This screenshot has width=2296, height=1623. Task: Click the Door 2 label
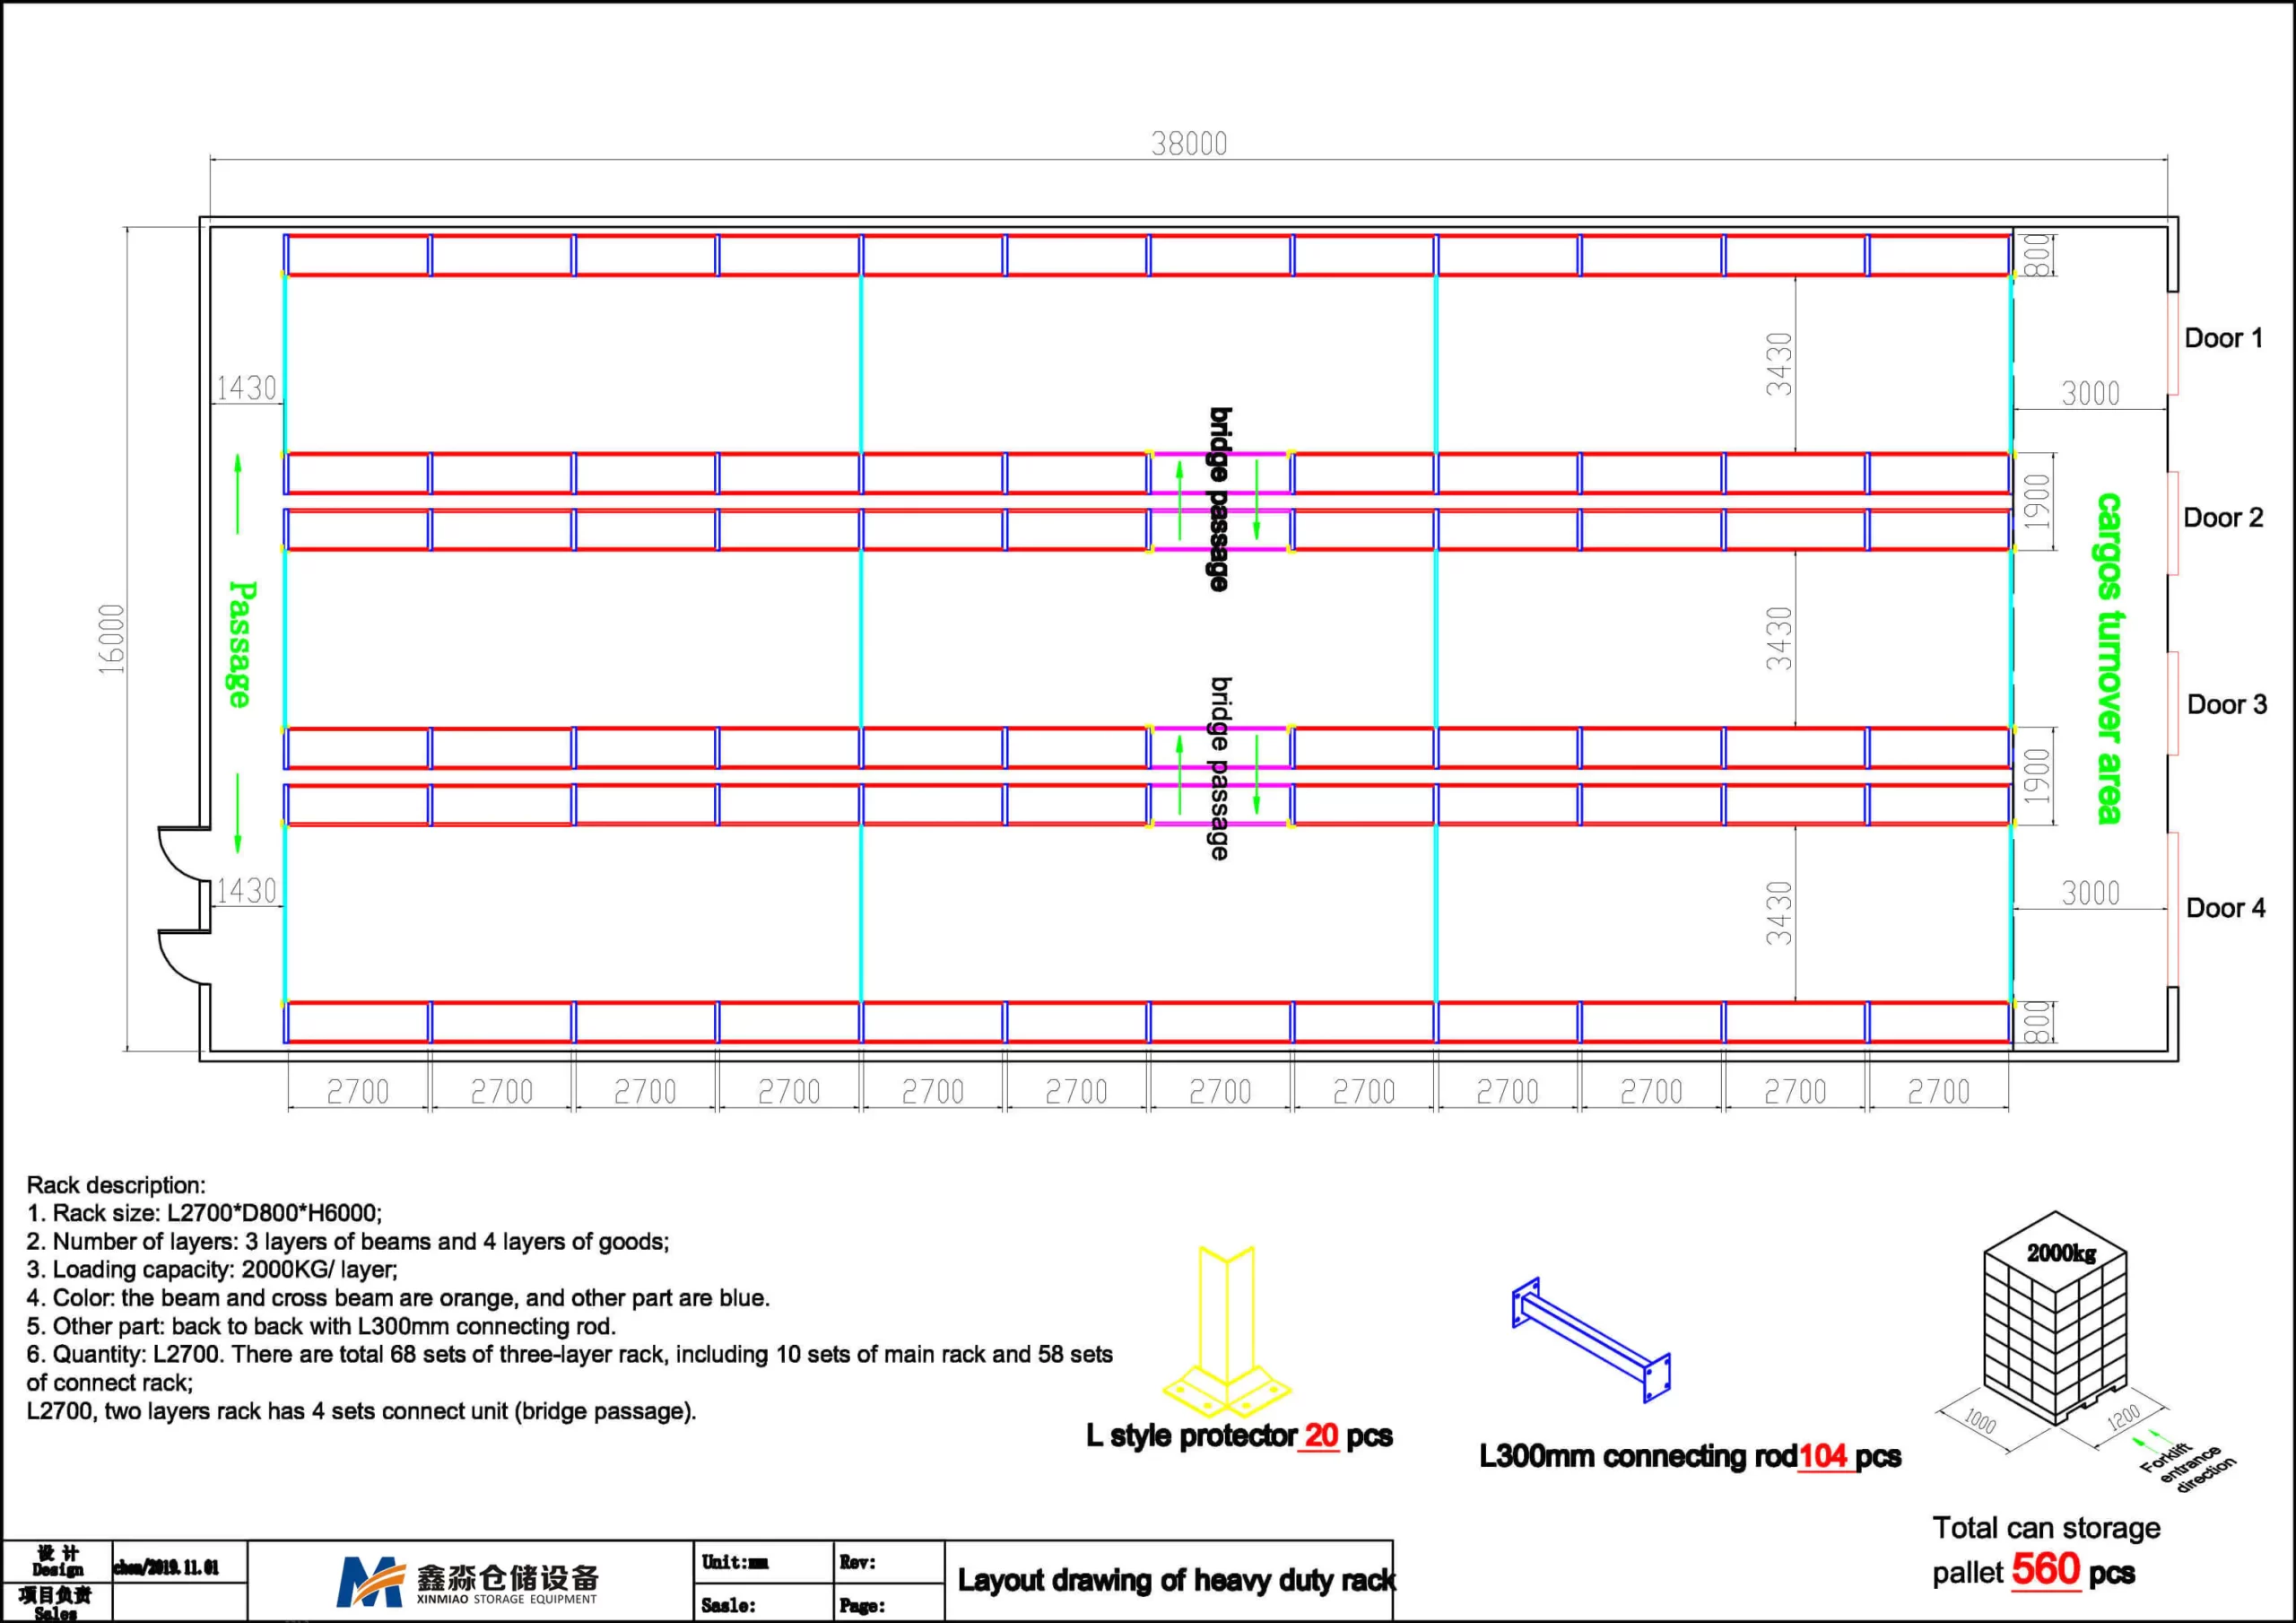click(2223, 518)
